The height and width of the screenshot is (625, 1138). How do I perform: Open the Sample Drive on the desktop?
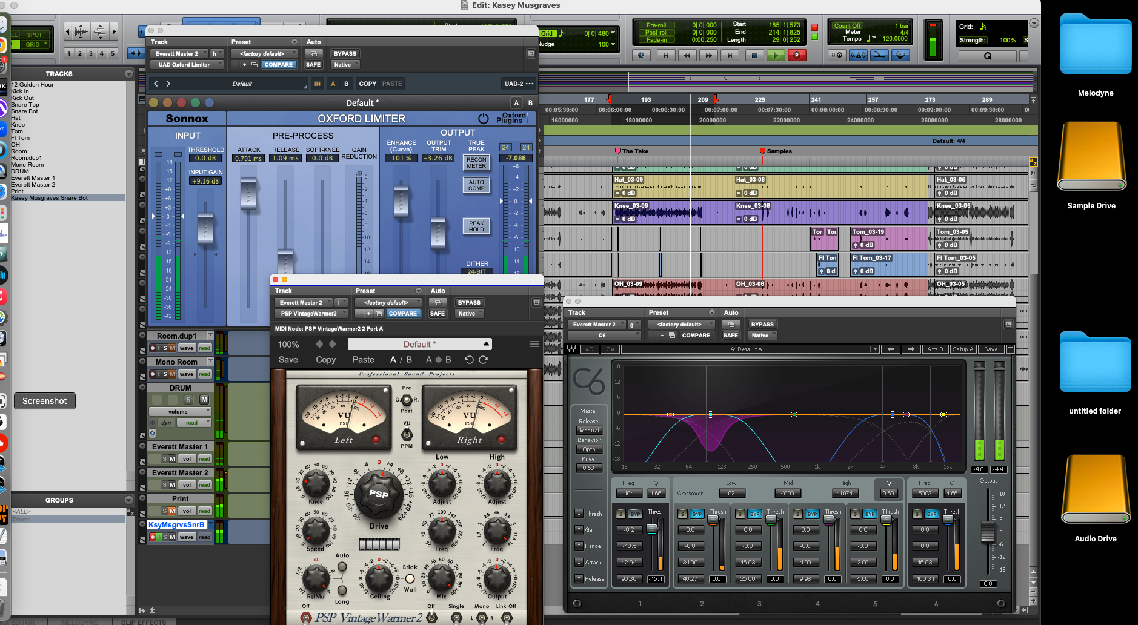pyautogui.click(x=1091, y=156)
